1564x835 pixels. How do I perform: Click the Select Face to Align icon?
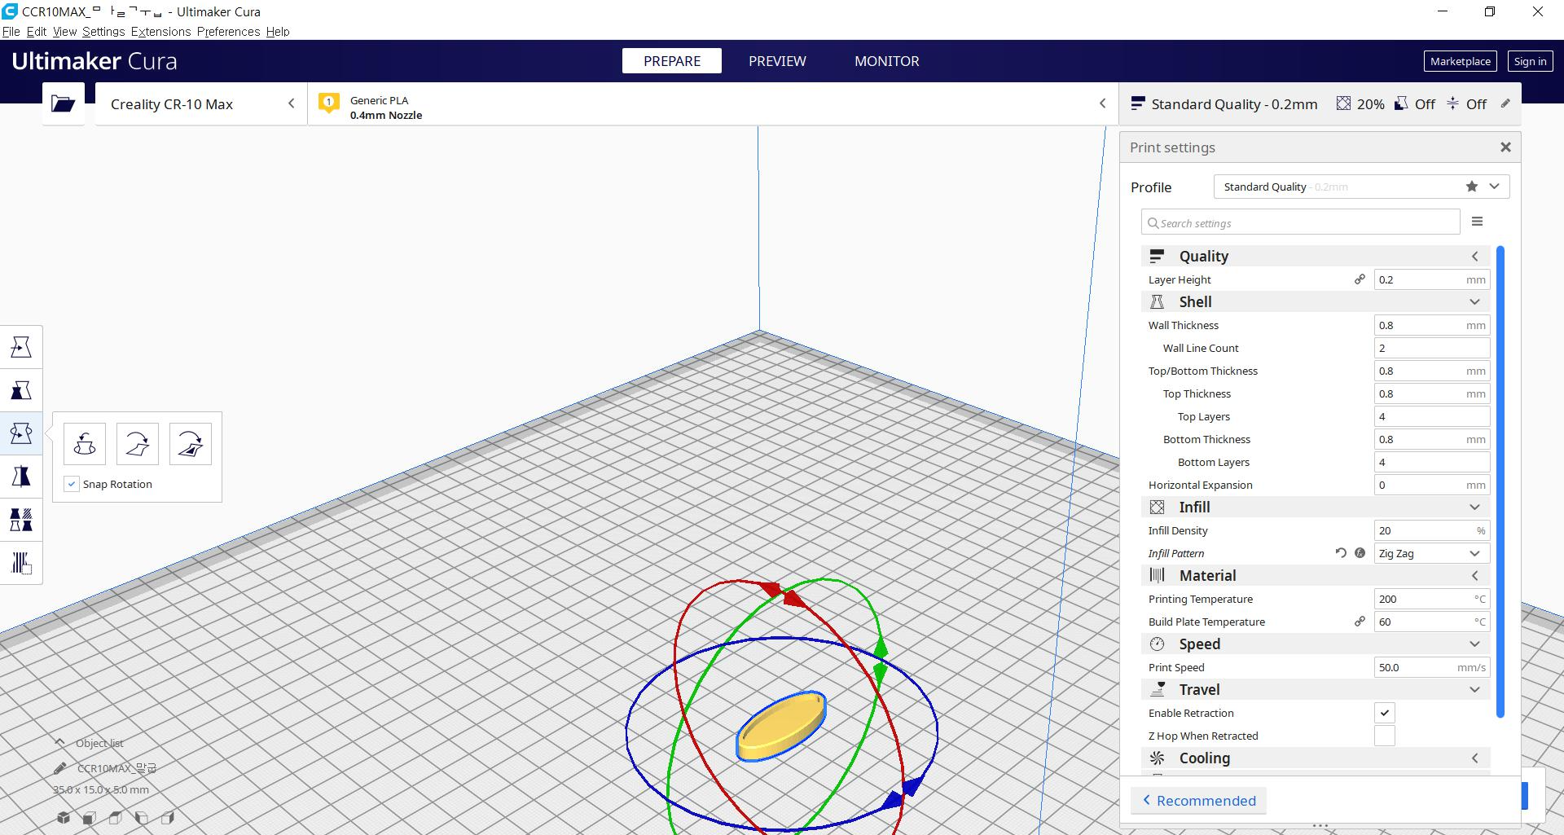point(191,444)
